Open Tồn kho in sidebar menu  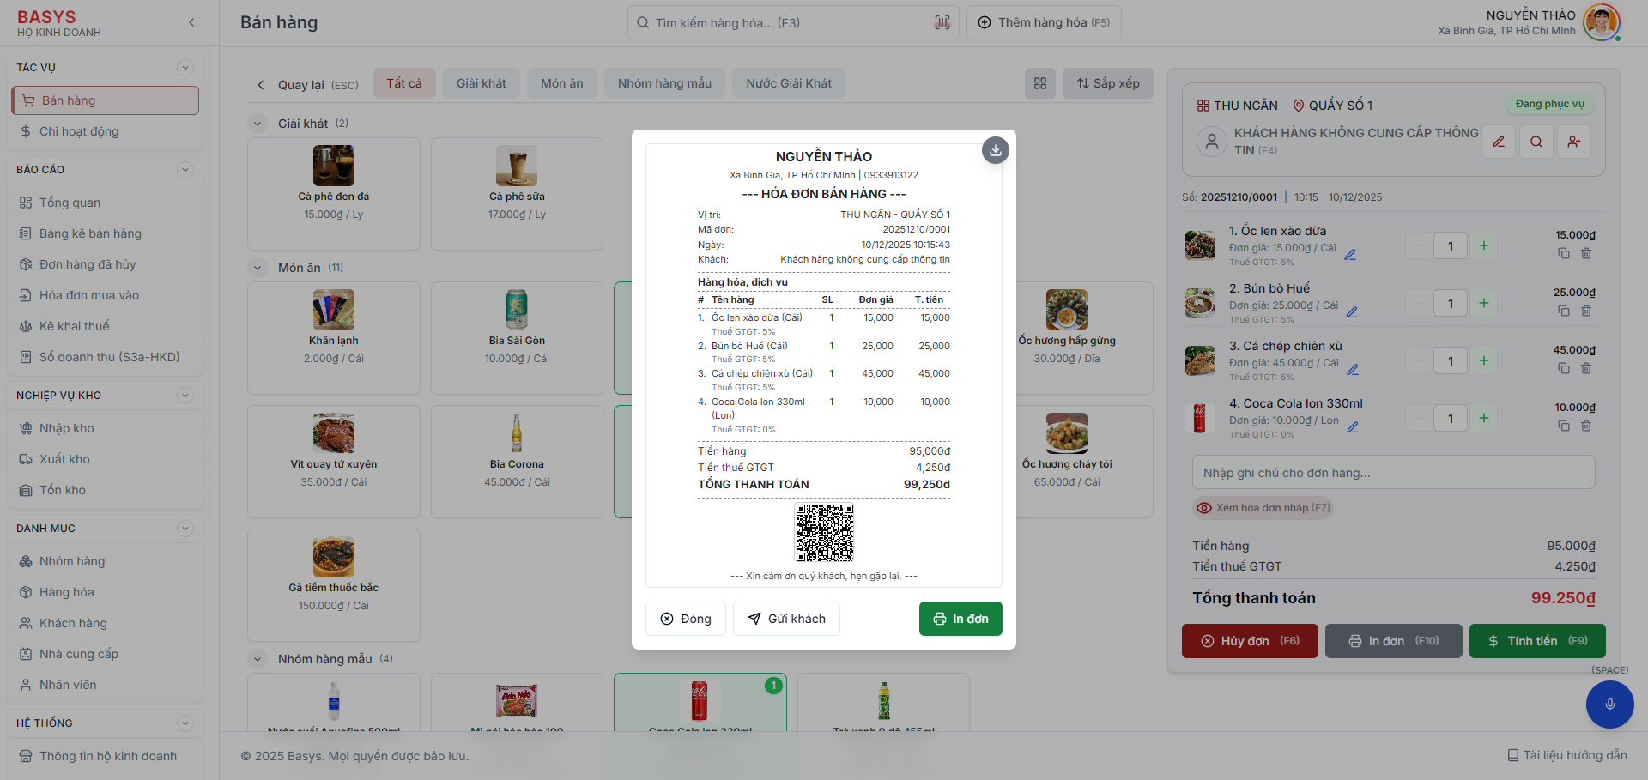[x=63, y=490]
